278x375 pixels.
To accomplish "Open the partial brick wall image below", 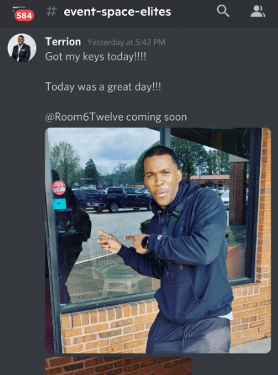I will tap(119, 366).
